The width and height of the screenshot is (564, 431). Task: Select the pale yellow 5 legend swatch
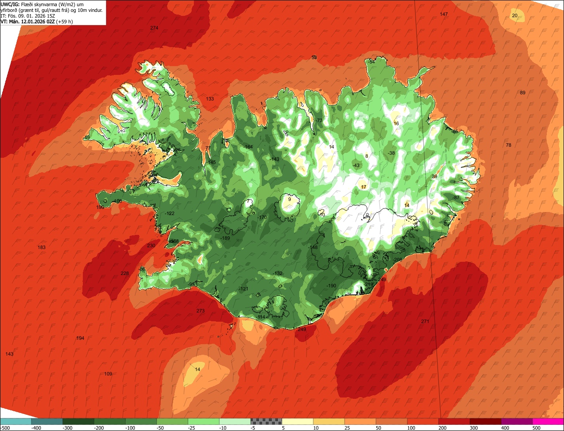click(297, 421)
